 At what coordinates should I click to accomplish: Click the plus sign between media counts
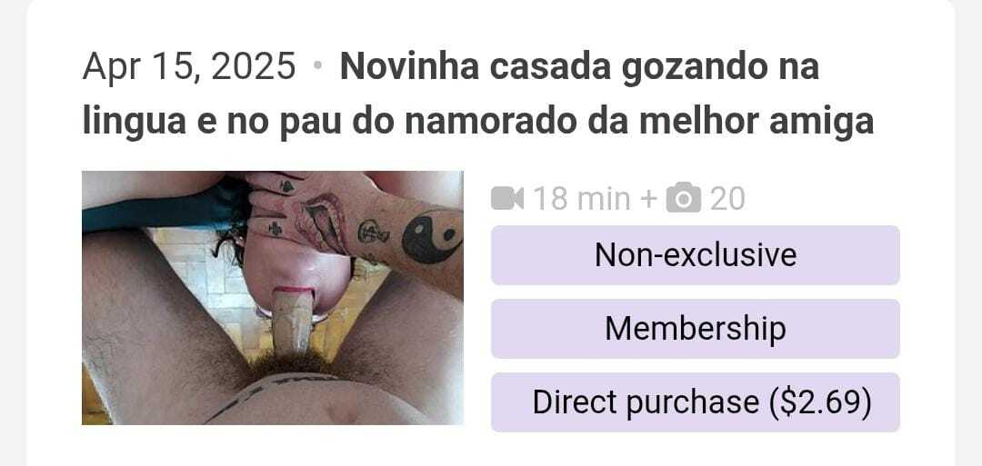click(649, 200)
